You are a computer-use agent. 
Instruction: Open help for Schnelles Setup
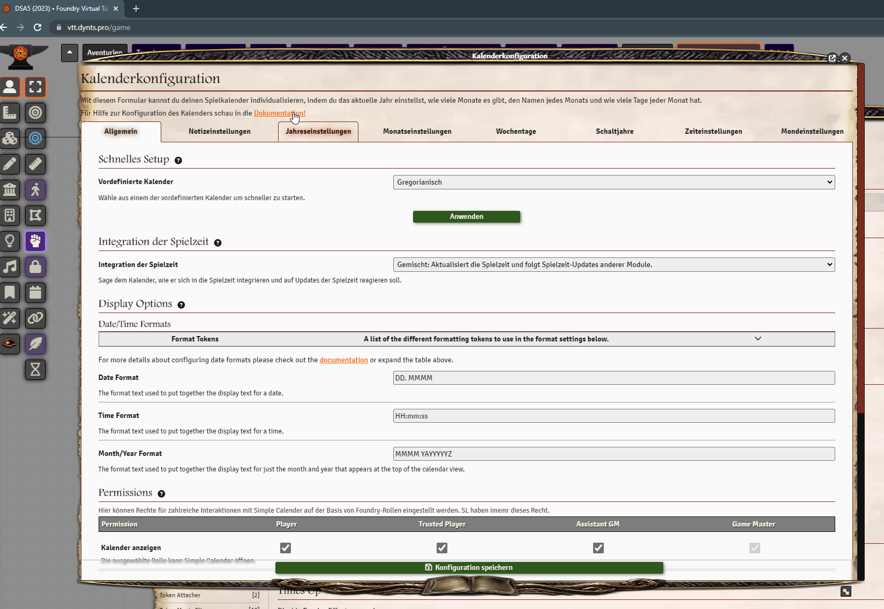coord(178,161)
